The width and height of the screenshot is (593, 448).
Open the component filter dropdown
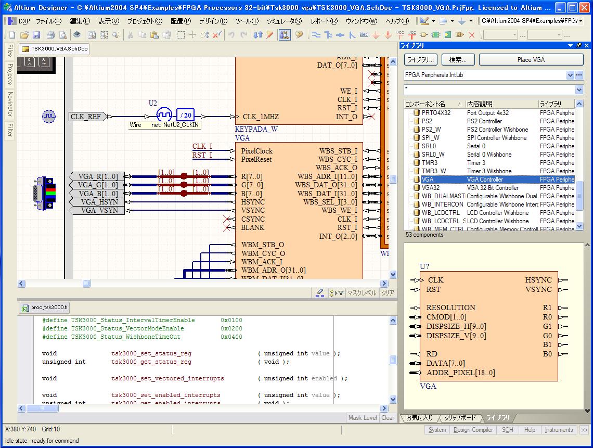click(x=579, y=89)
